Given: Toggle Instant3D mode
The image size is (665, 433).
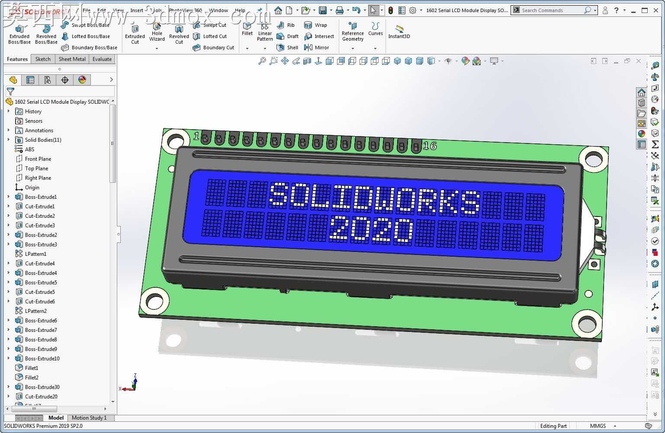Looking at the screenshot, I should click(399, 32).
